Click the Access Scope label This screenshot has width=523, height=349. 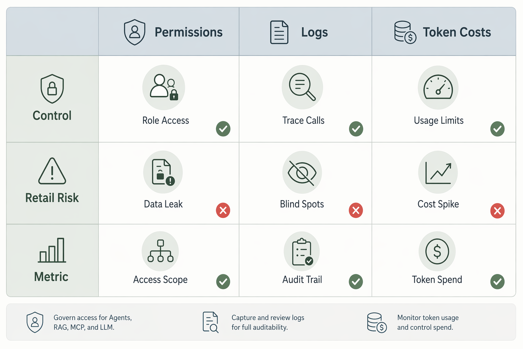click(x=160, y=280)
